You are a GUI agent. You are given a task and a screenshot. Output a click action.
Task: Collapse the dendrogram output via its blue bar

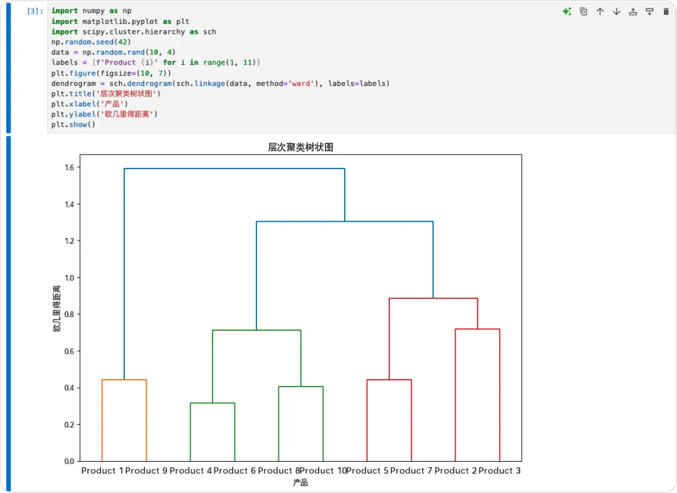[x=9, y=314]
